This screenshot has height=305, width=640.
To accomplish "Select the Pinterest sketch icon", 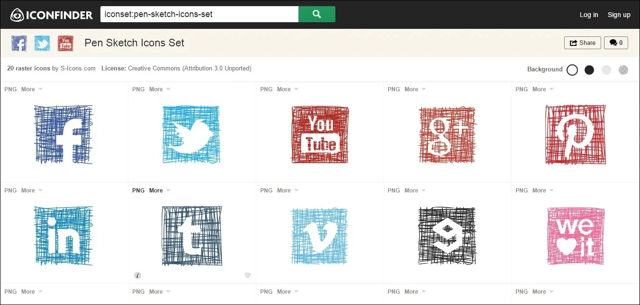I will click(x=575, y=135).
